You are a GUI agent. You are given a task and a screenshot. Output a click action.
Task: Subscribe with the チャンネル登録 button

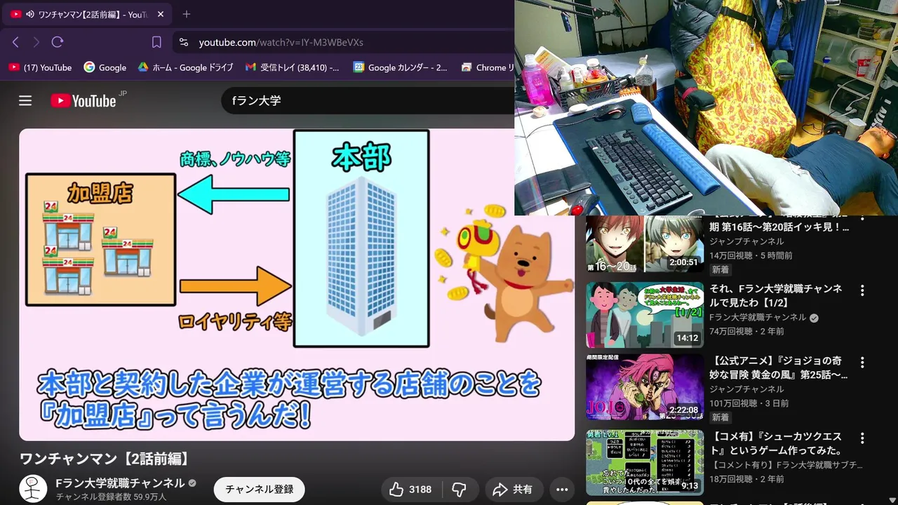tap(260, 489)
